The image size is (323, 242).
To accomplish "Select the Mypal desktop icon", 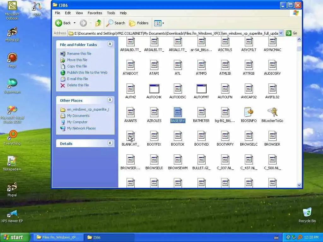I will click(x=12, y=189).
